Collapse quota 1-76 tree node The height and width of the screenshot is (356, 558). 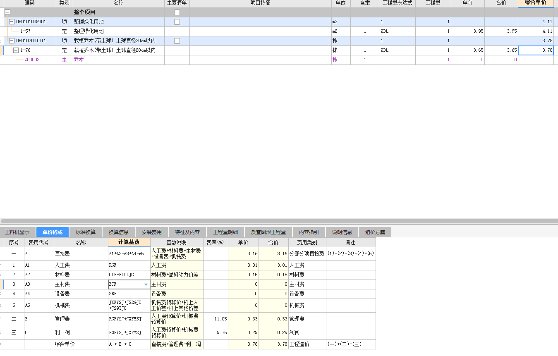(x=16, y=50)
